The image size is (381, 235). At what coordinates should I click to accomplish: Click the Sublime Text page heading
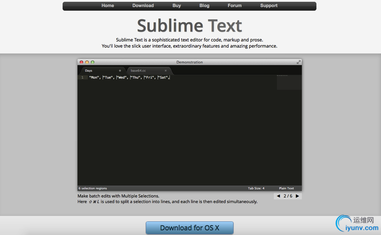click(189, 25)
